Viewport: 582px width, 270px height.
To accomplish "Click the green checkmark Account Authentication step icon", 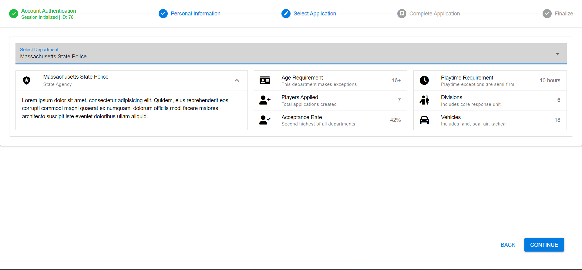I will pyautogui.click(x=14, y=14).
